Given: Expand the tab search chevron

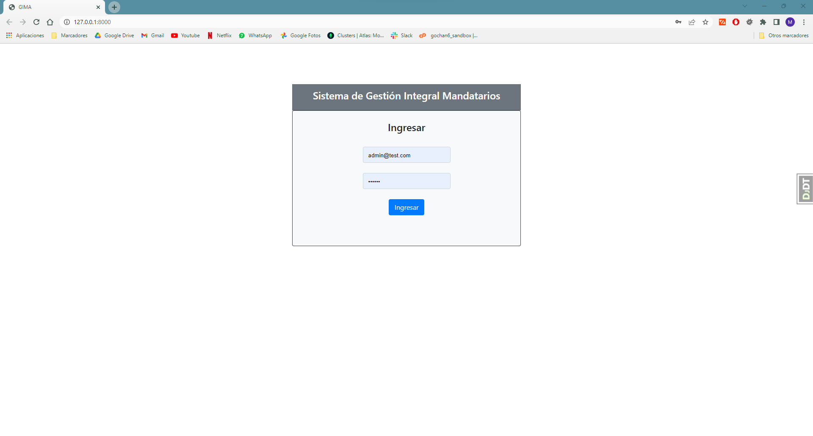Looking at the screenshot, I should (x=745, y=6).
